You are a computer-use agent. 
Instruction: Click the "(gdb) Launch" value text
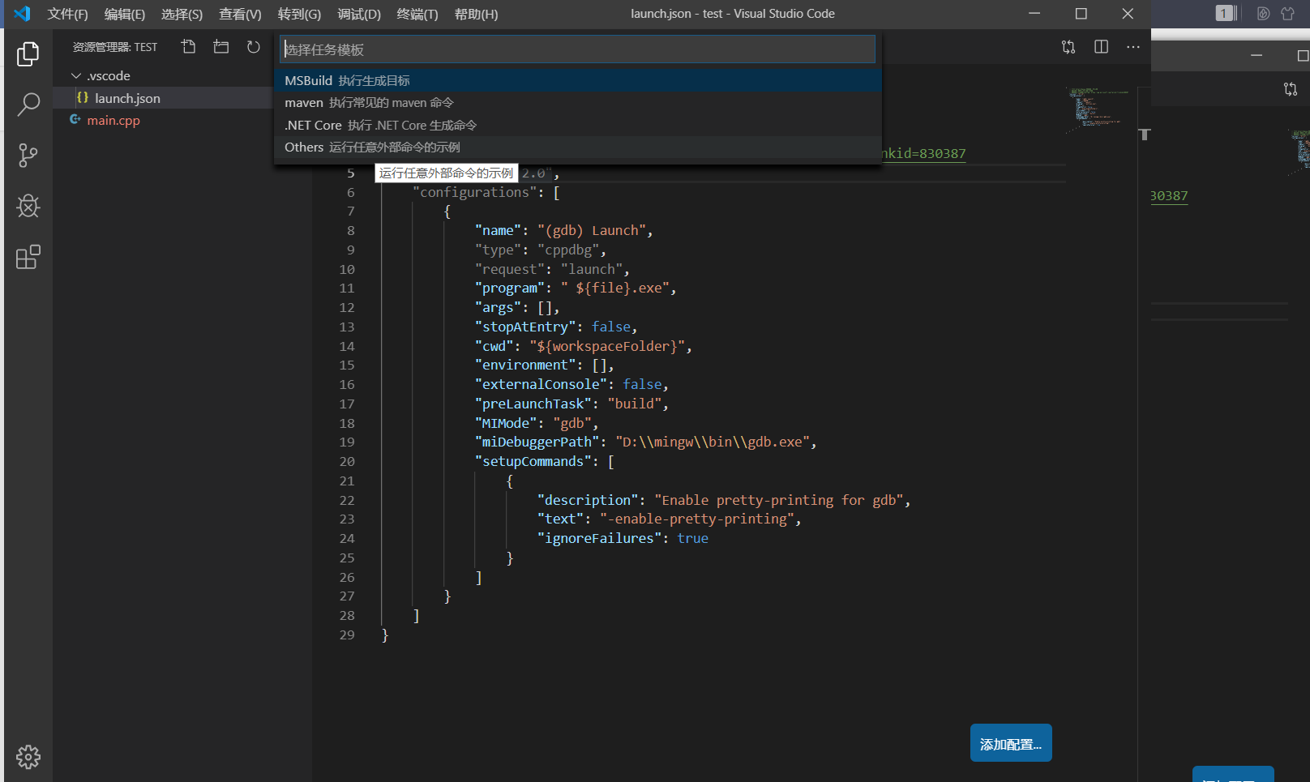click(x=592, y=230)
